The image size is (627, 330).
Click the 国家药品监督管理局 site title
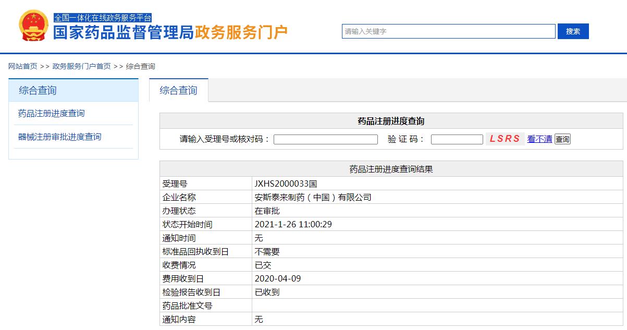click(x=124, y=32)
